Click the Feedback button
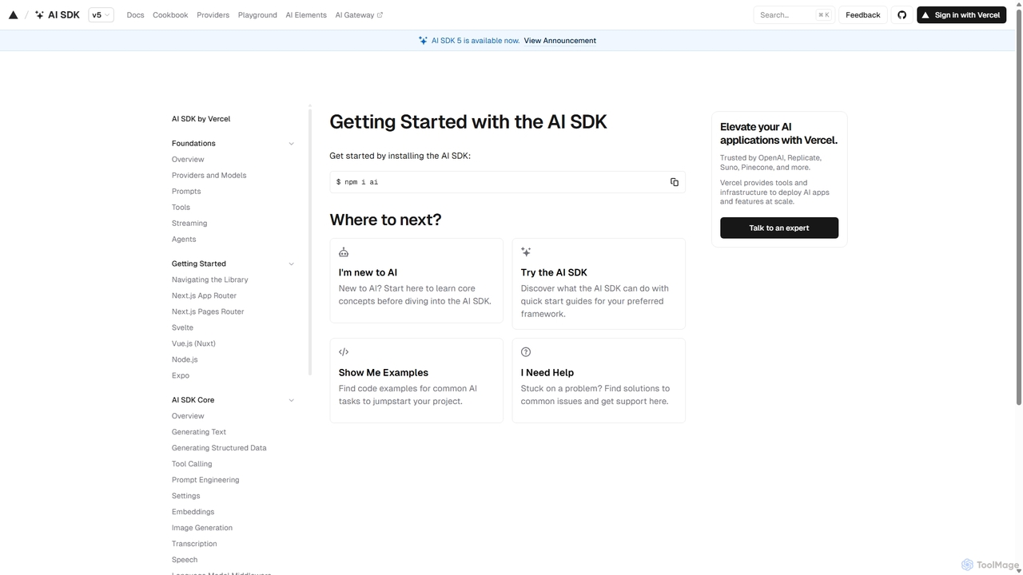This screenshot has height=575, width=1023. pyautogui.click(x=863, y=15)
